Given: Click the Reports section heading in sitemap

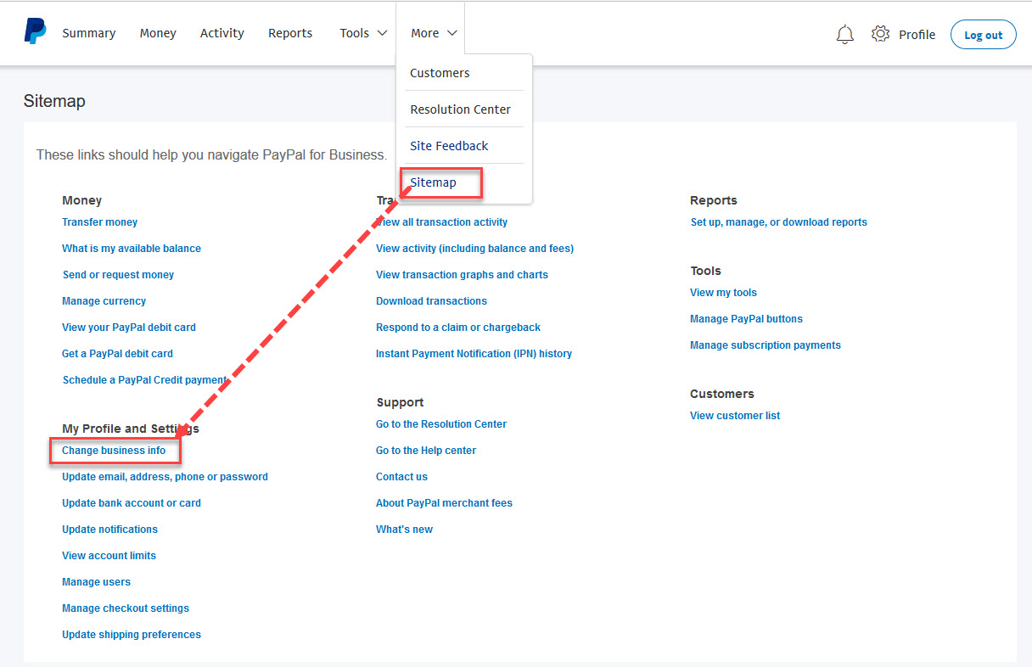Looking at the screenshot, I should pos(714,200).
